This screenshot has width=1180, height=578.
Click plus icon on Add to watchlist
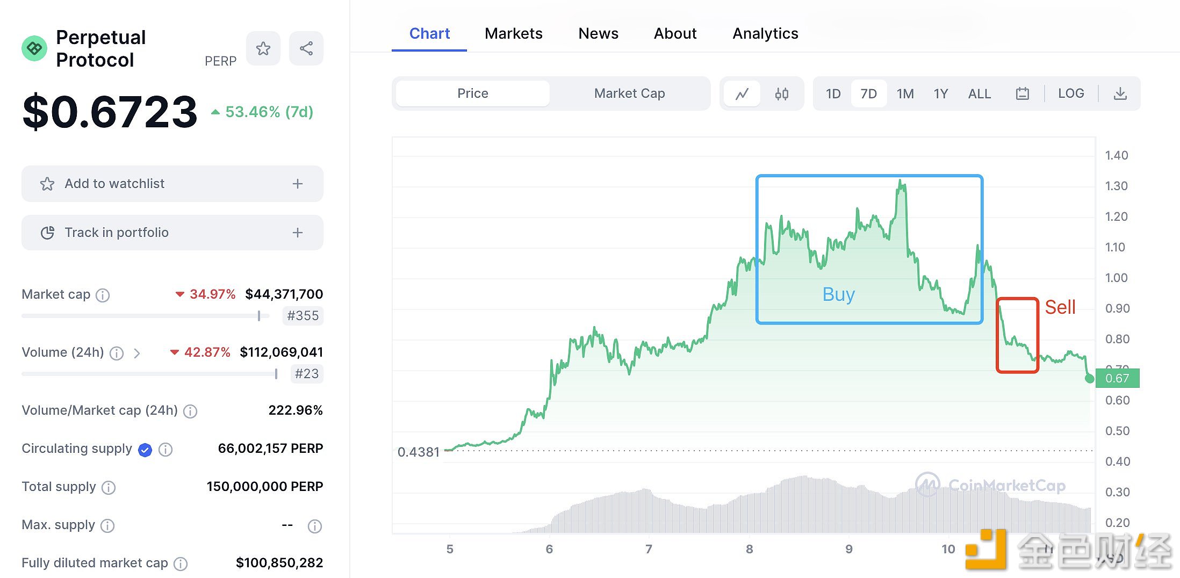[298, 184]
